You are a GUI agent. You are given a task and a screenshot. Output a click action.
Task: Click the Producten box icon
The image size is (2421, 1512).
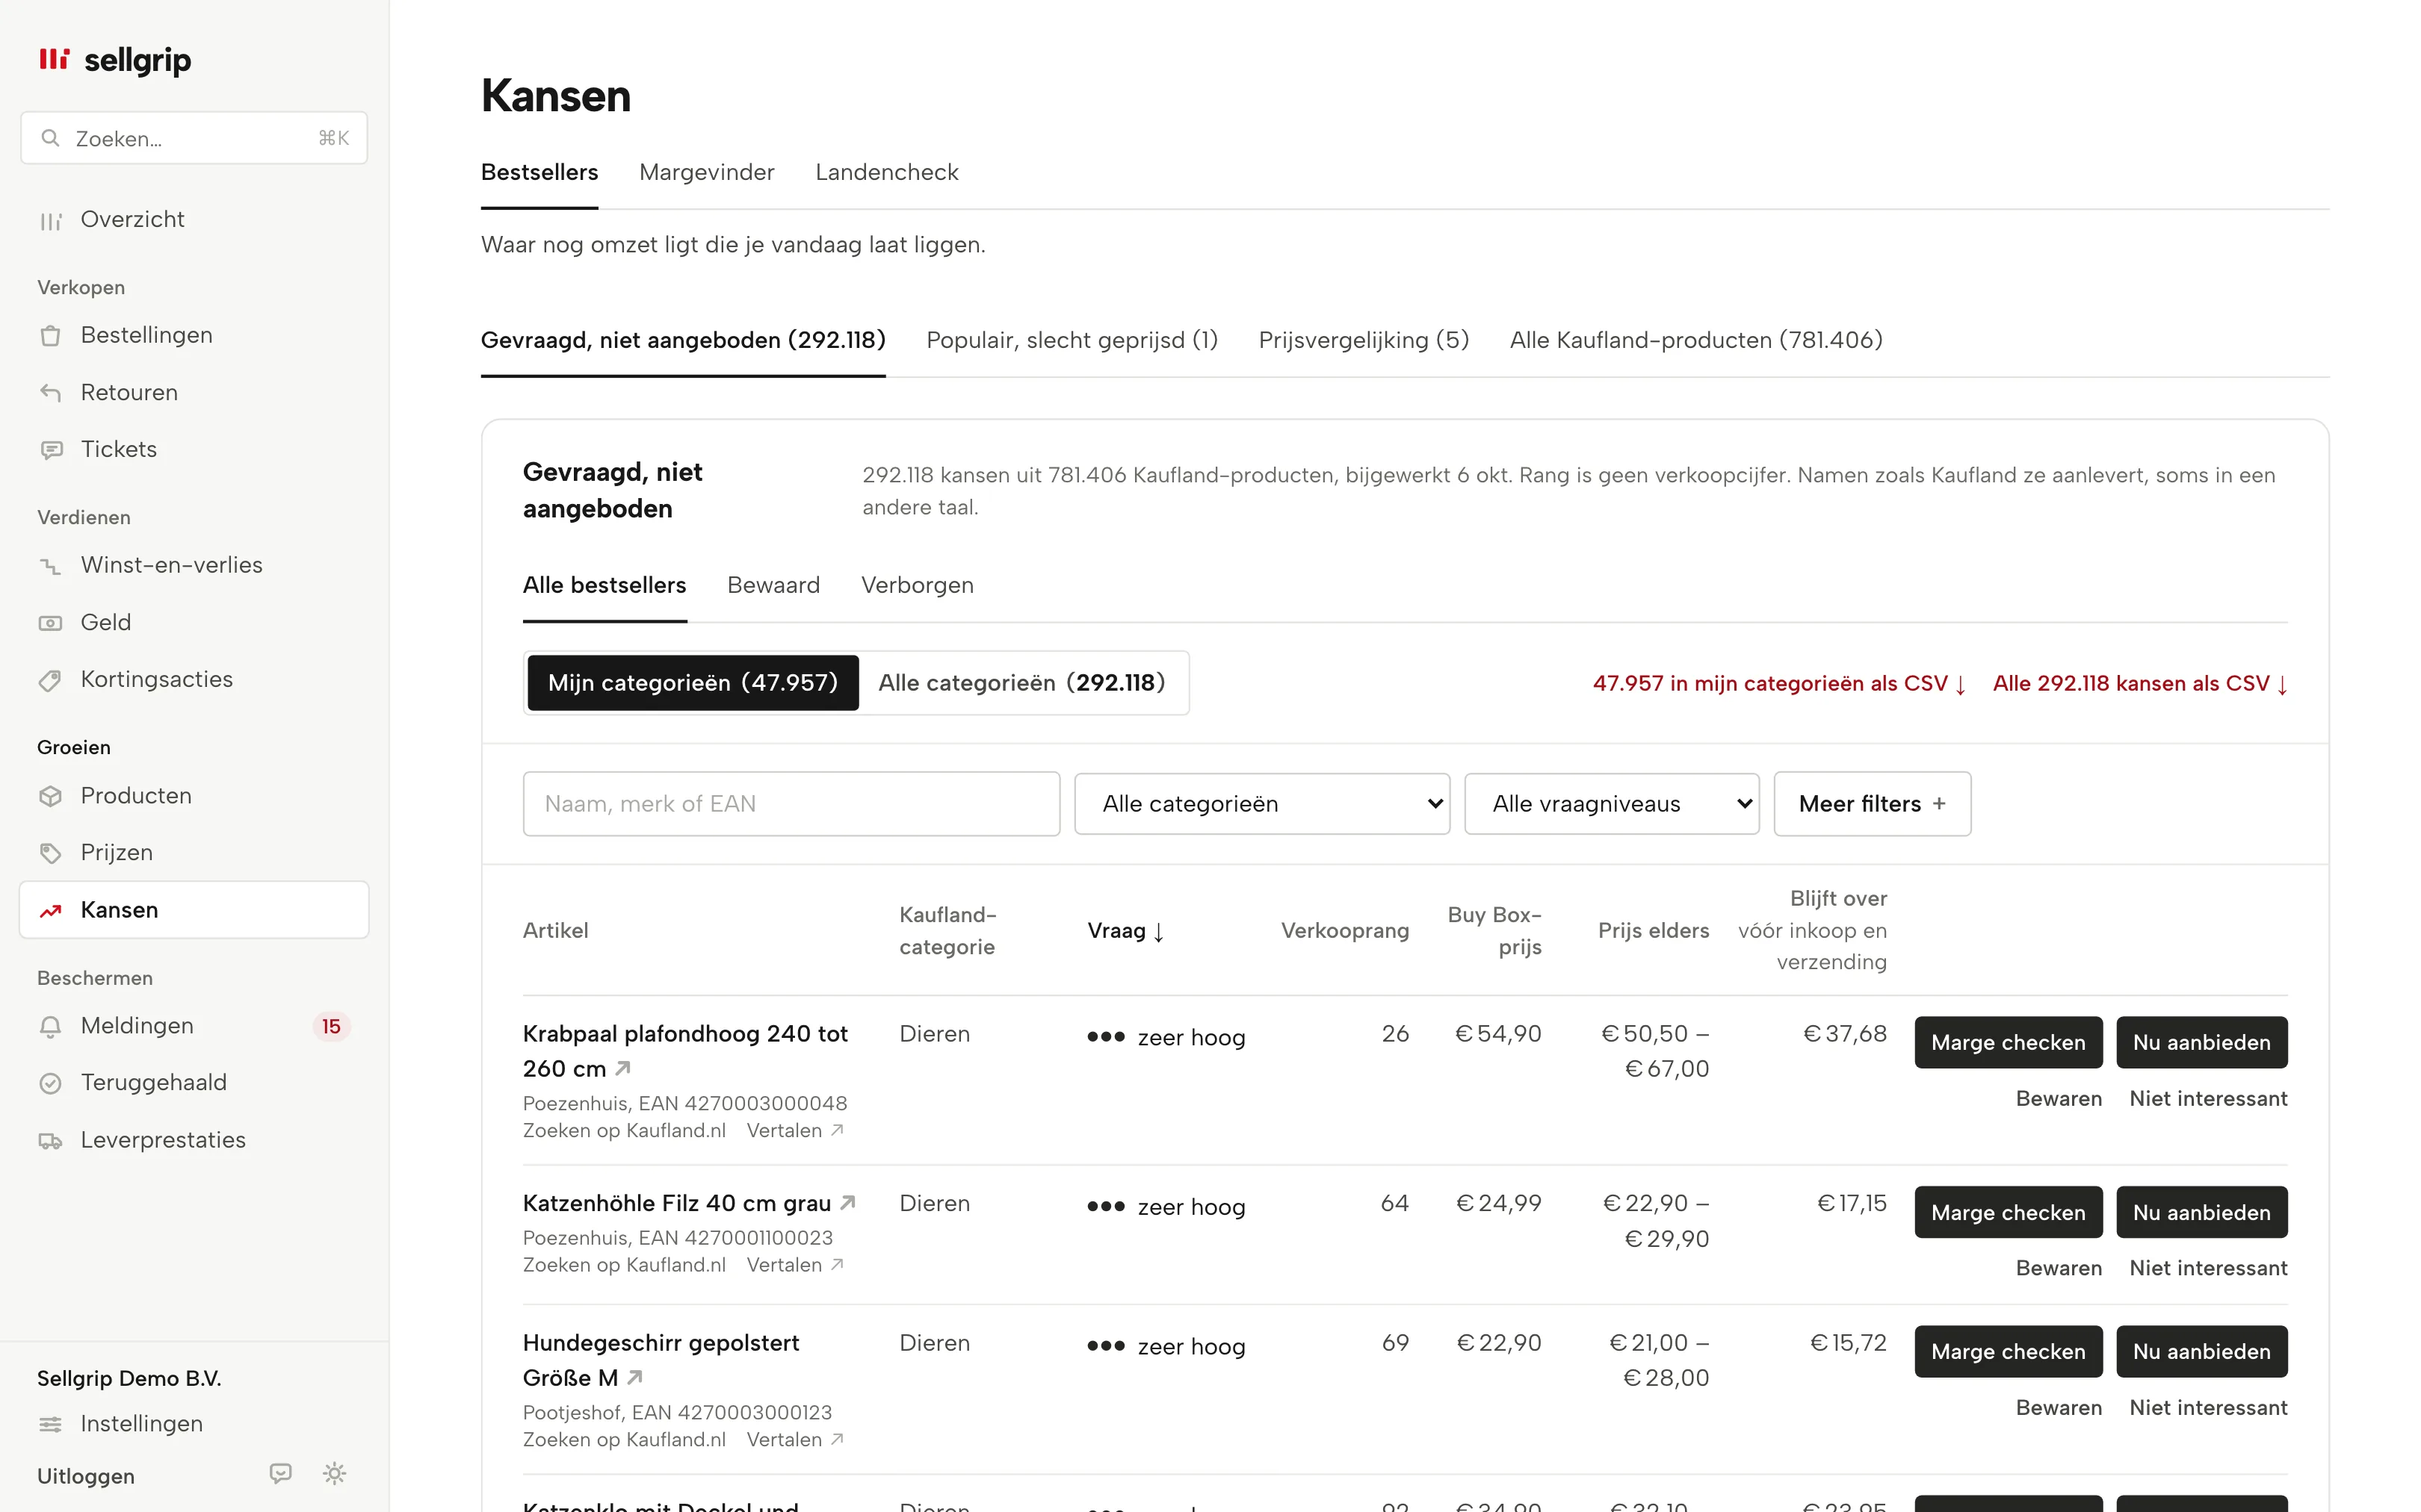coord(51,796)
